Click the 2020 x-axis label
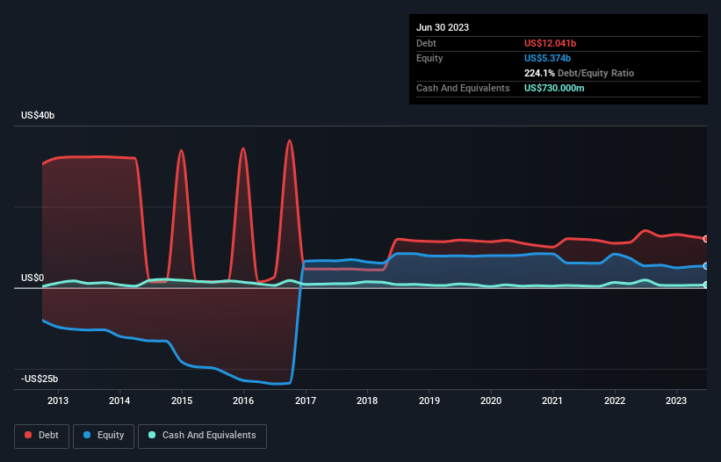 [x=491, y=401]
